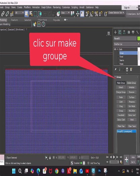The width and height of the screenshot is (140, 176).
Task: Open the selection filter All dropdown
Action: pyautogui.click(x=19, y=13)
